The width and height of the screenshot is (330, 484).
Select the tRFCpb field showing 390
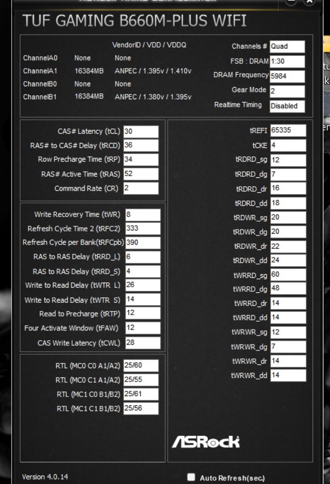[x=143, y=243]
